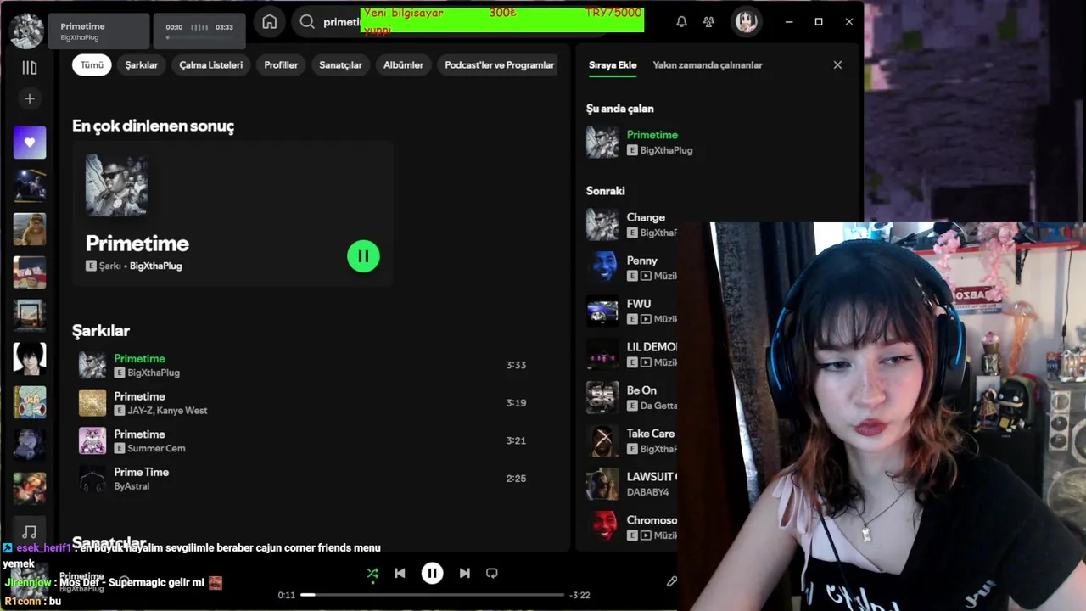1086x611 pixels.
Task: Click Change in the queue
Action: click(x=646, y=217)
